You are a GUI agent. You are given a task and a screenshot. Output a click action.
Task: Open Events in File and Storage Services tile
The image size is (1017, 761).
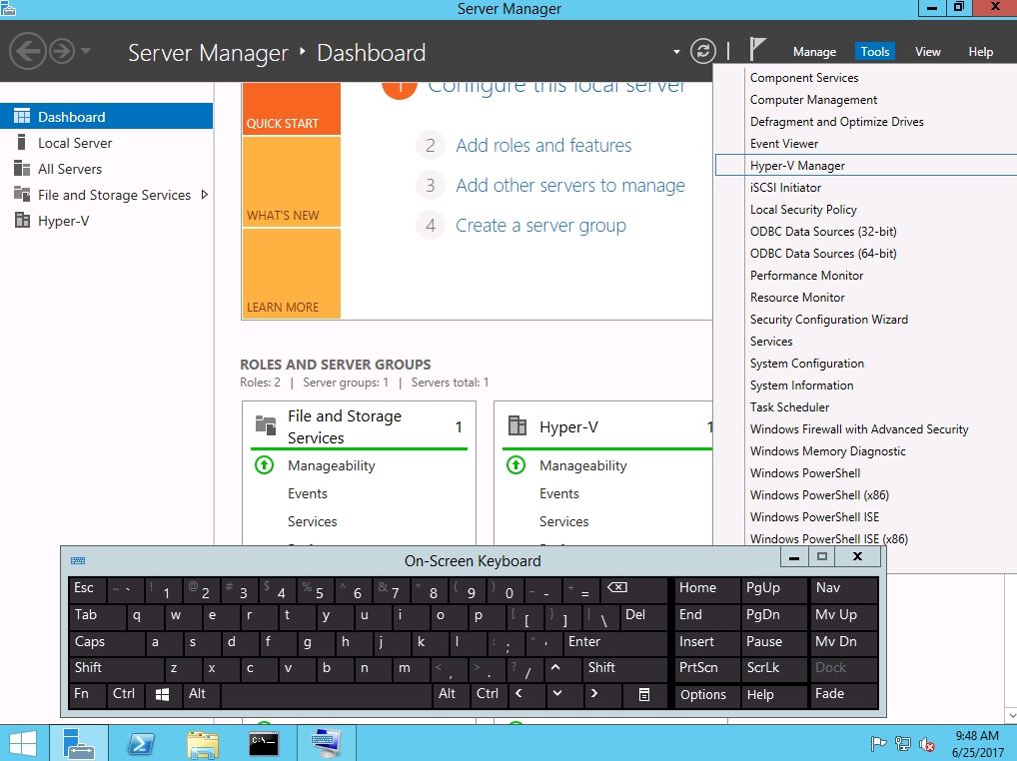click(308, 493)
